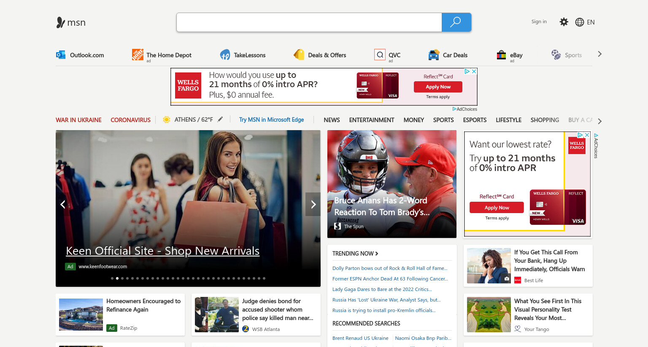The width and height of the screenshot is (648, 347).
Task: Open LIFESTYLE category
Action: click(x=508, y=120)
